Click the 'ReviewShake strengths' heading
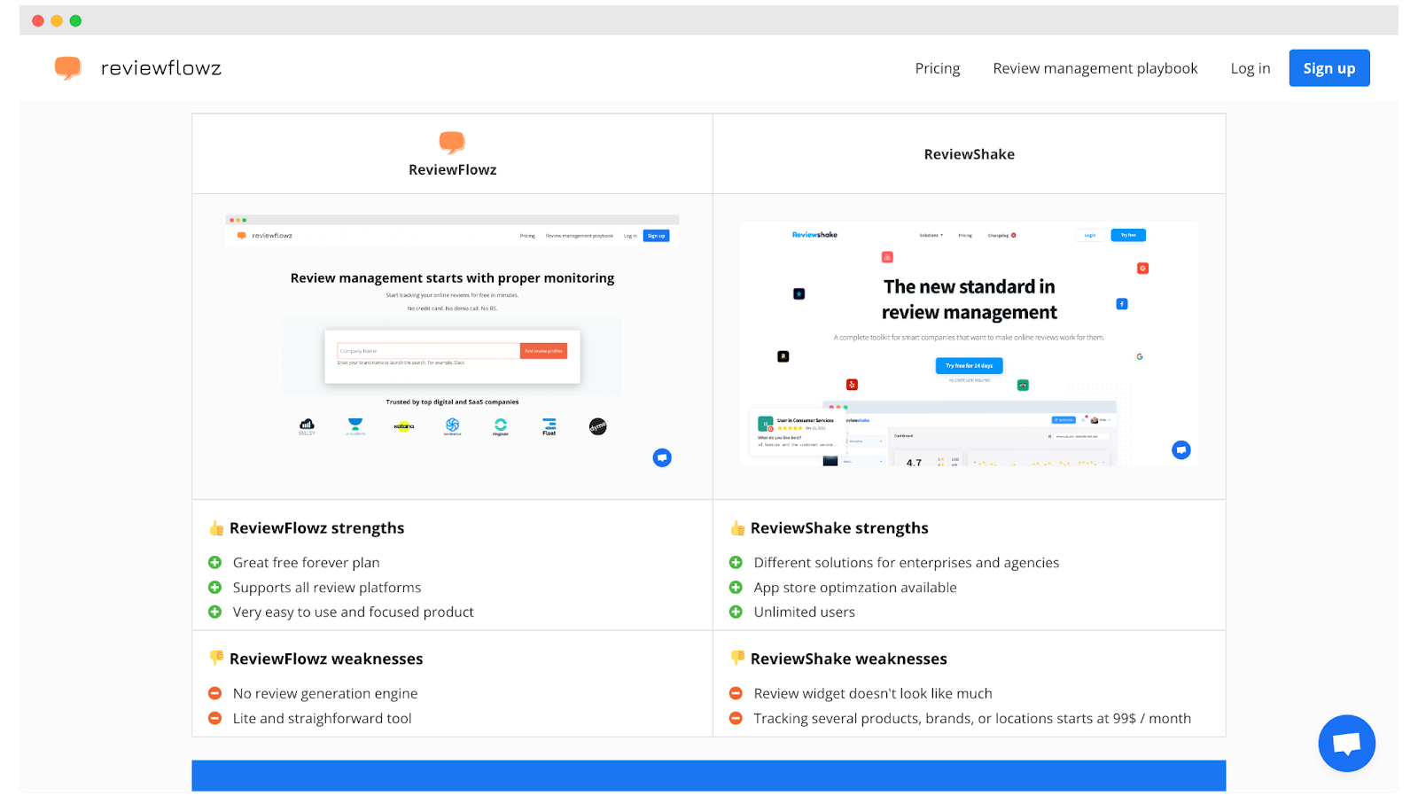The image size is (1418, 796). click(839, 528)
